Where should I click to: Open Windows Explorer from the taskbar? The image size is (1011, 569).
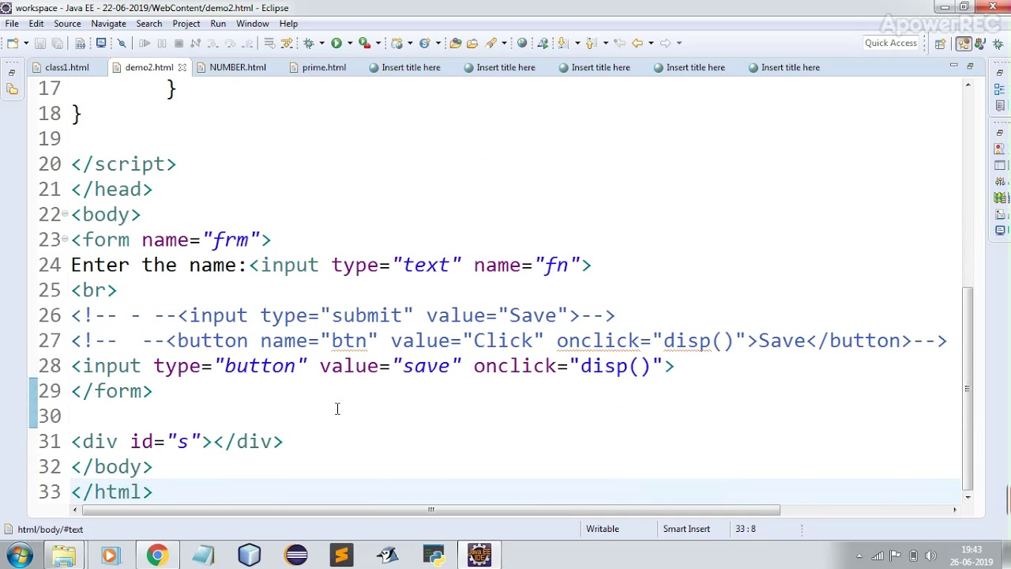64,556
